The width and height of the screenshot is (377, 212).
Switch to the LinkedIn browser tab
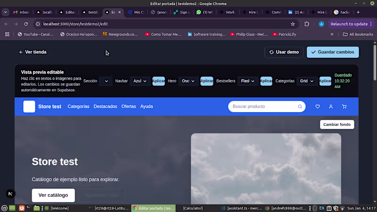coord(296,12)
